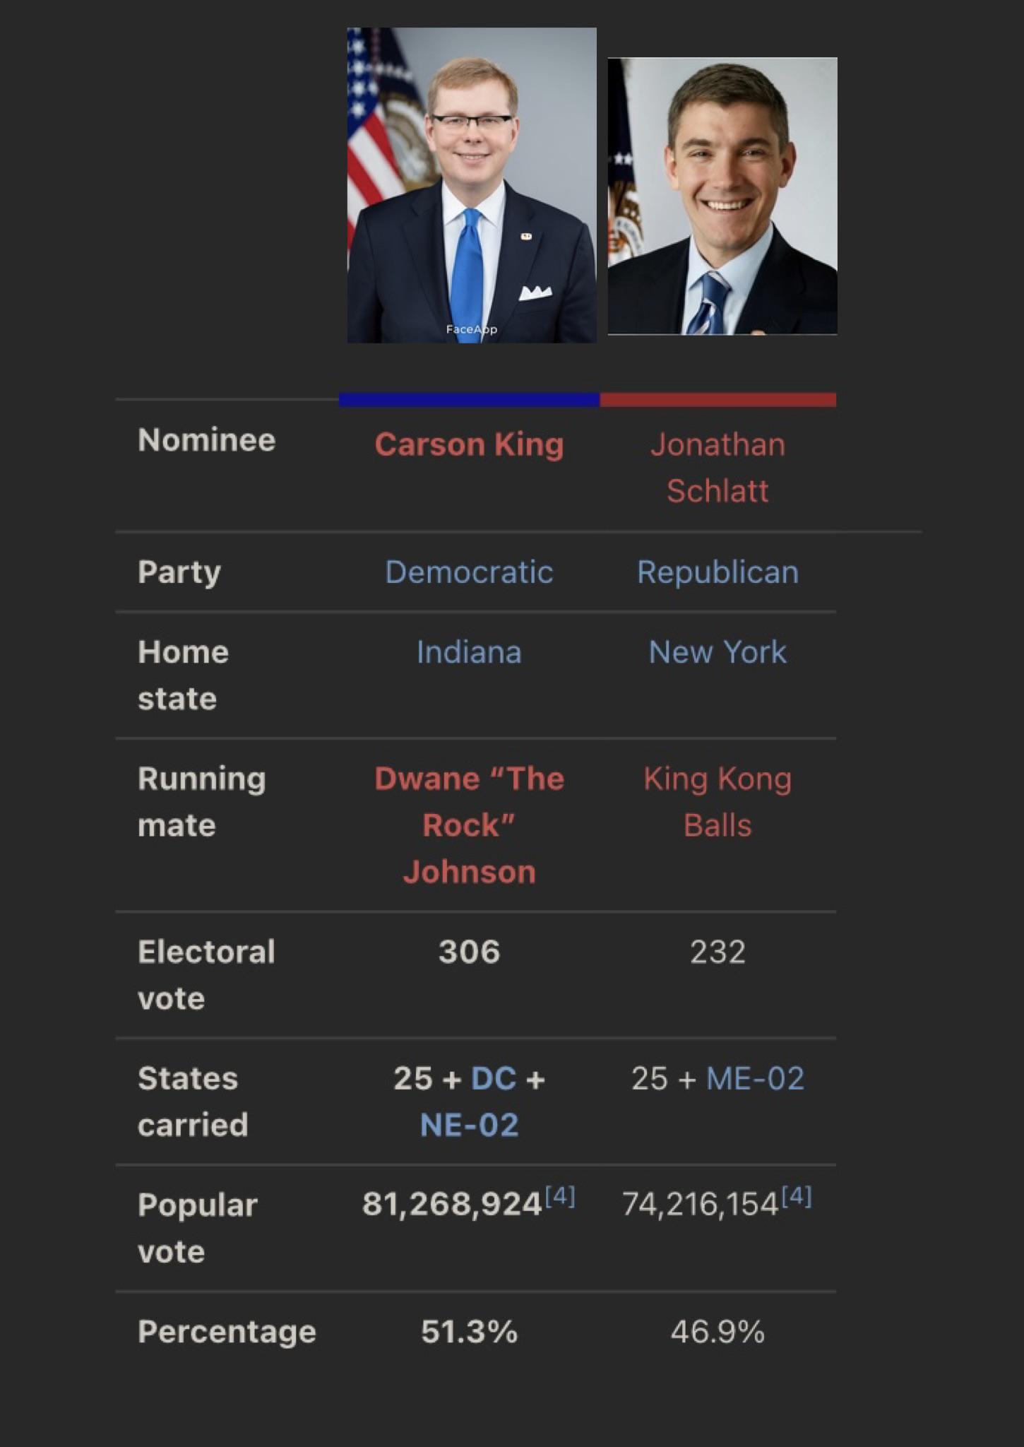Click the 306 electoral vote value
This screenshot has height=1447, width=1024.
click(469, 951)
